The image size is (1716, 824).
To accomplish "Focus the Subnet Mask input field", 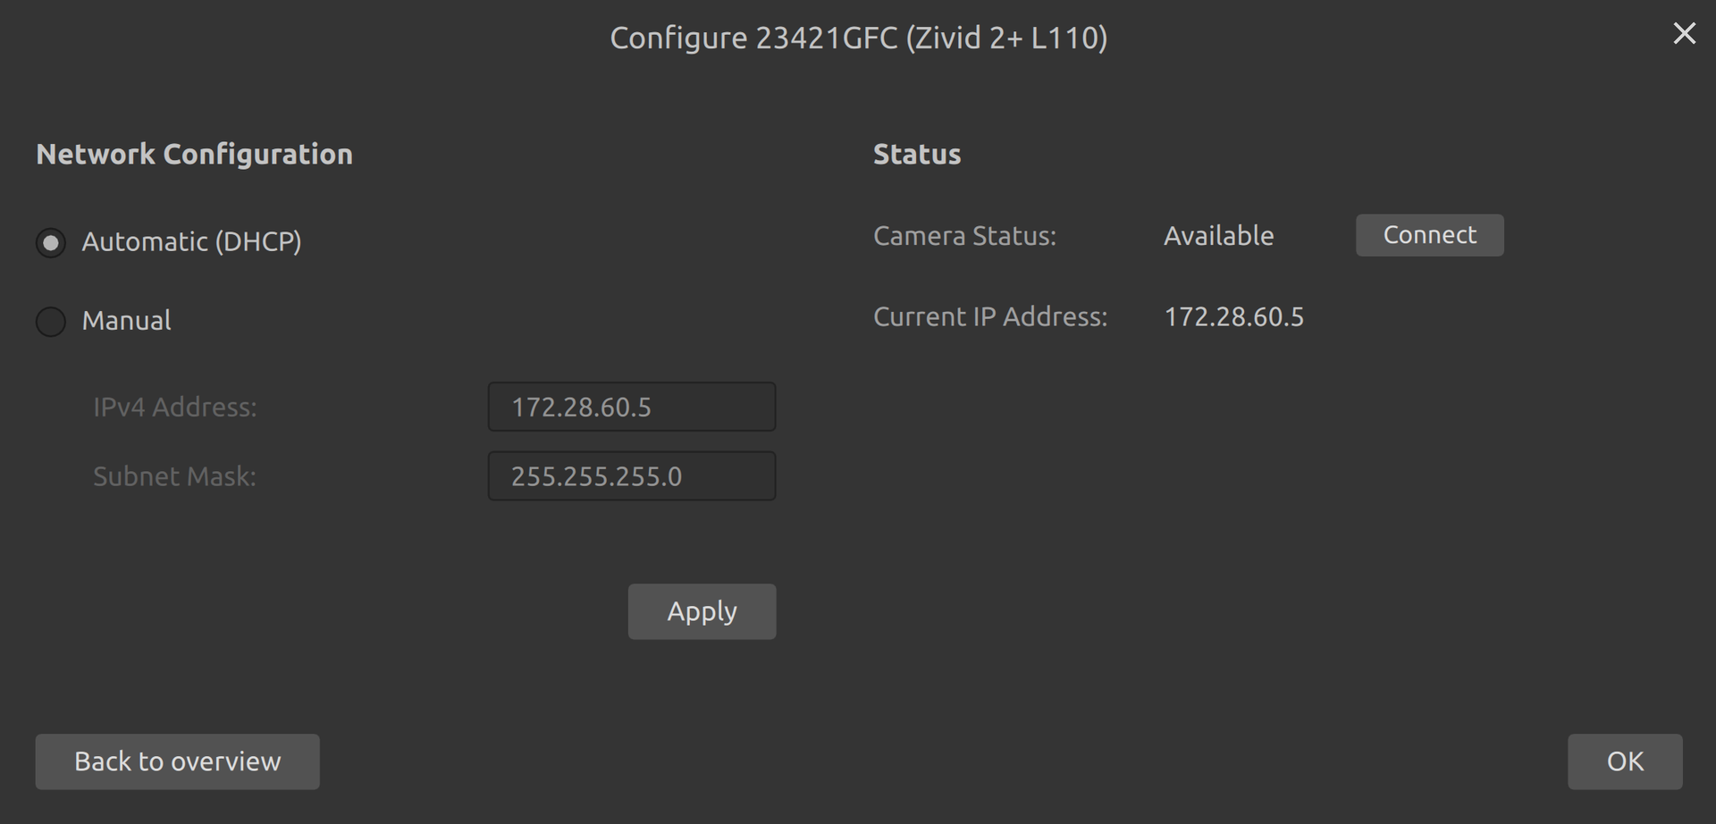I will pyautogui.click(x=631, y=476).
